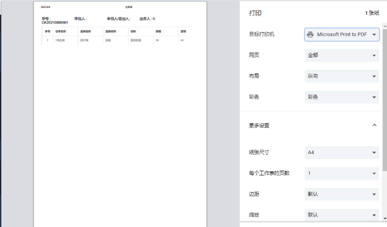Open the 缩放 dropdown showing 默认

click(342, 215)
